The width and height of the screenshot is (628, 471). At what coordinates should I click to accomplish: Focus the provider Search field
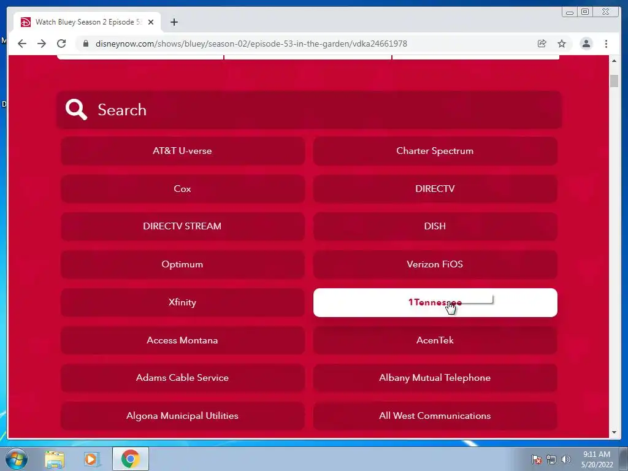309,110
